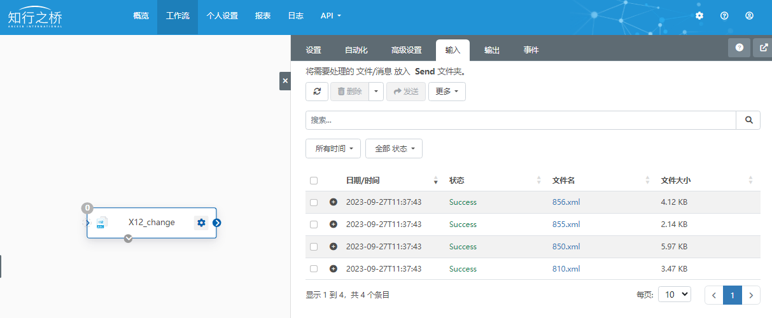This screenshot has height=318, width=772.
Task: Switch to the 输出 tab
Action: coord(491,50)
